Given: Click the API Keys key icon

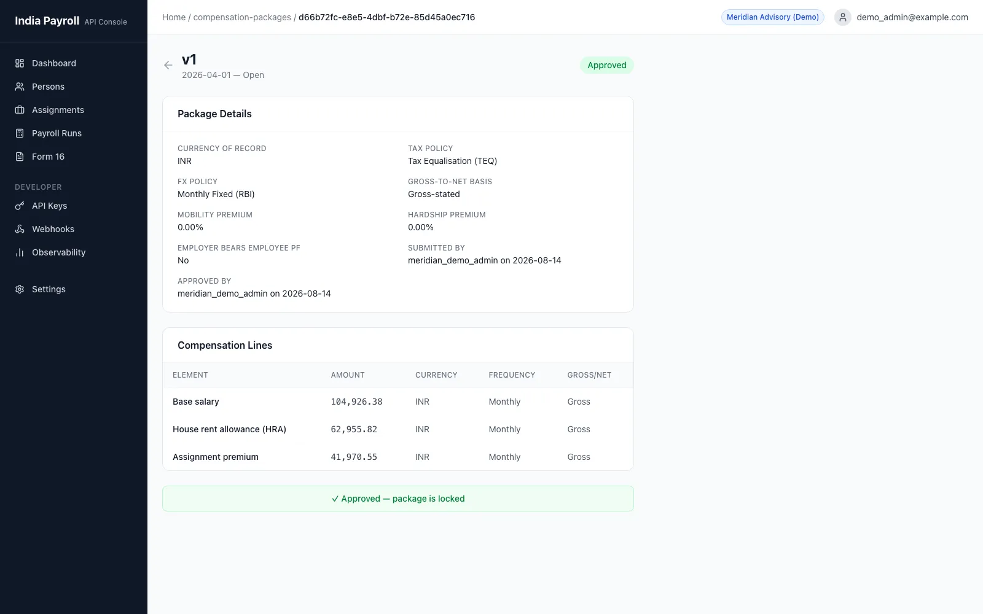Looking at the screenshot, I should pos(20,206).
